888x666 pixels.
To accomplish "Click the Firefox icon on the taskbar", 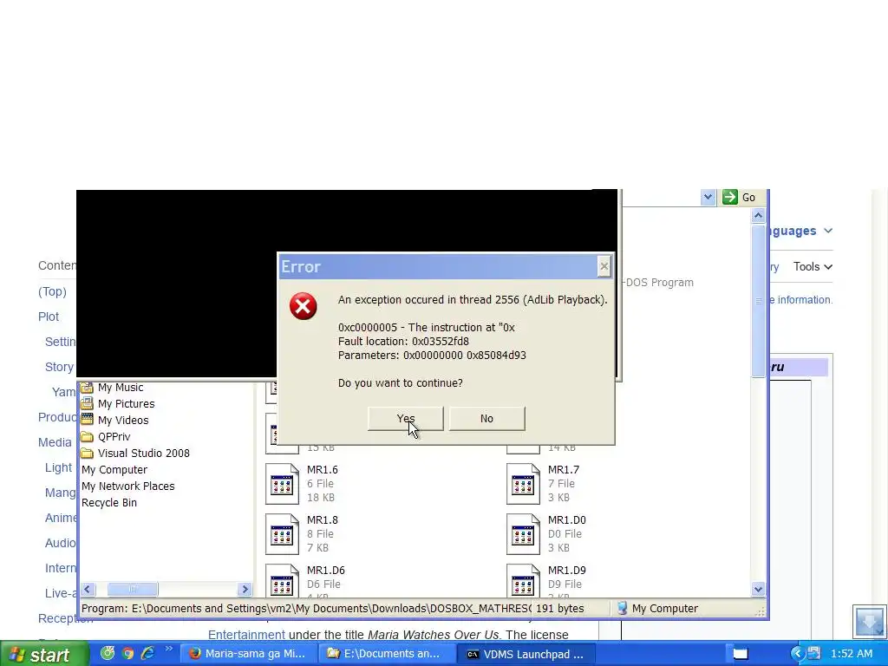I will coord(195,654).
